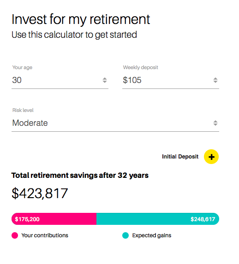
Task: Raise weekly deposit using up arrow
Action: click(215, 78)
